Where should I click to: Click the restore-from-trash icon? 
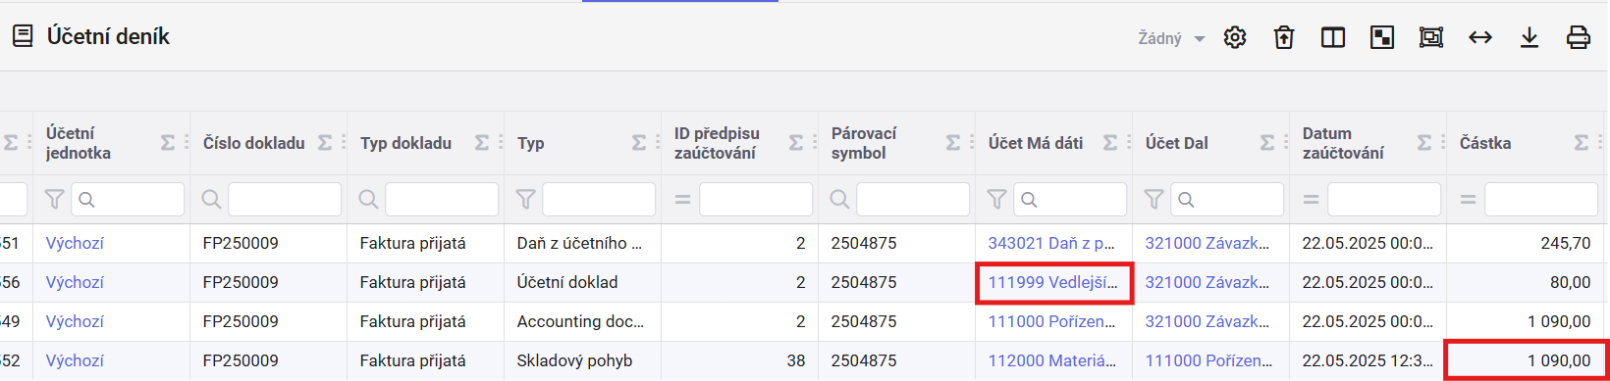coord(1284,38)
